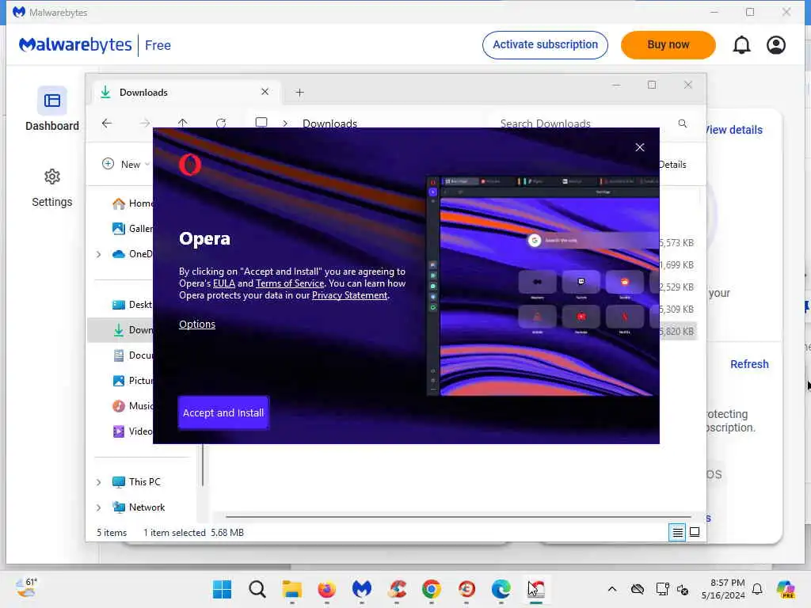Show hidden system tray icons
This screenshot has width=811, height=608.
point(612,589)
